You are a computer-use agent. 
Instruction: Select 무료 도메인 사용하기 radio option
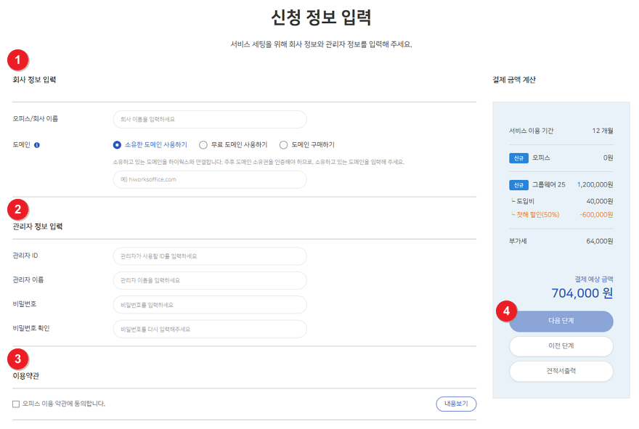(203, 144)
